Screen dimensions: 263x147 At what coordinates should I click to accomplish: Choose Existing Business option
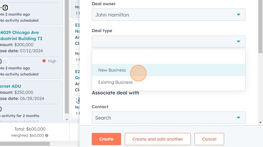pos(115,82)
